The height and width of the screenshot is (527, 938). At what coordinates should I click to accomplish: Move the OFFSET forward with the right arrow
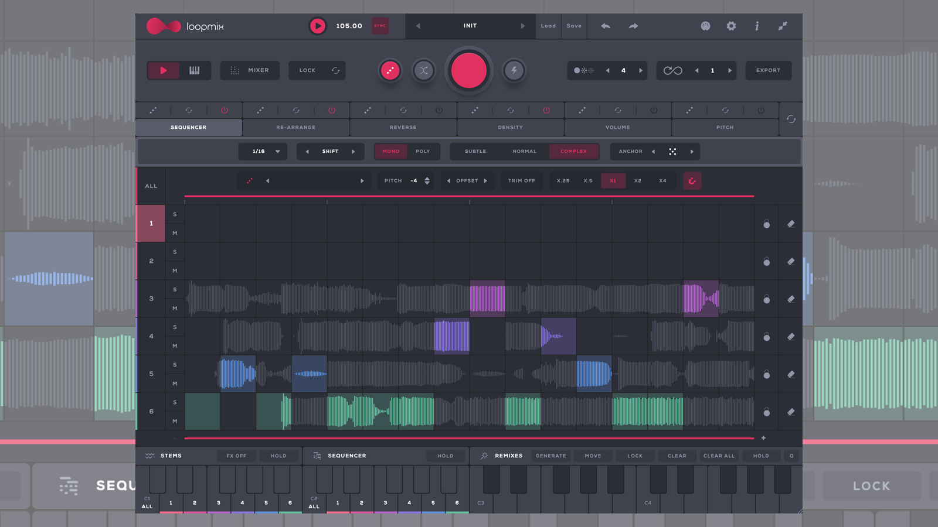[x=485, y=181]
